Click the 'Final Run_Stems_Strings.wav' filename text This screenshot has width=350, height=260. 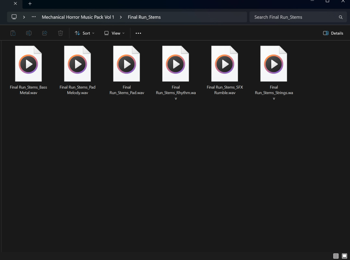click(274, 93)
